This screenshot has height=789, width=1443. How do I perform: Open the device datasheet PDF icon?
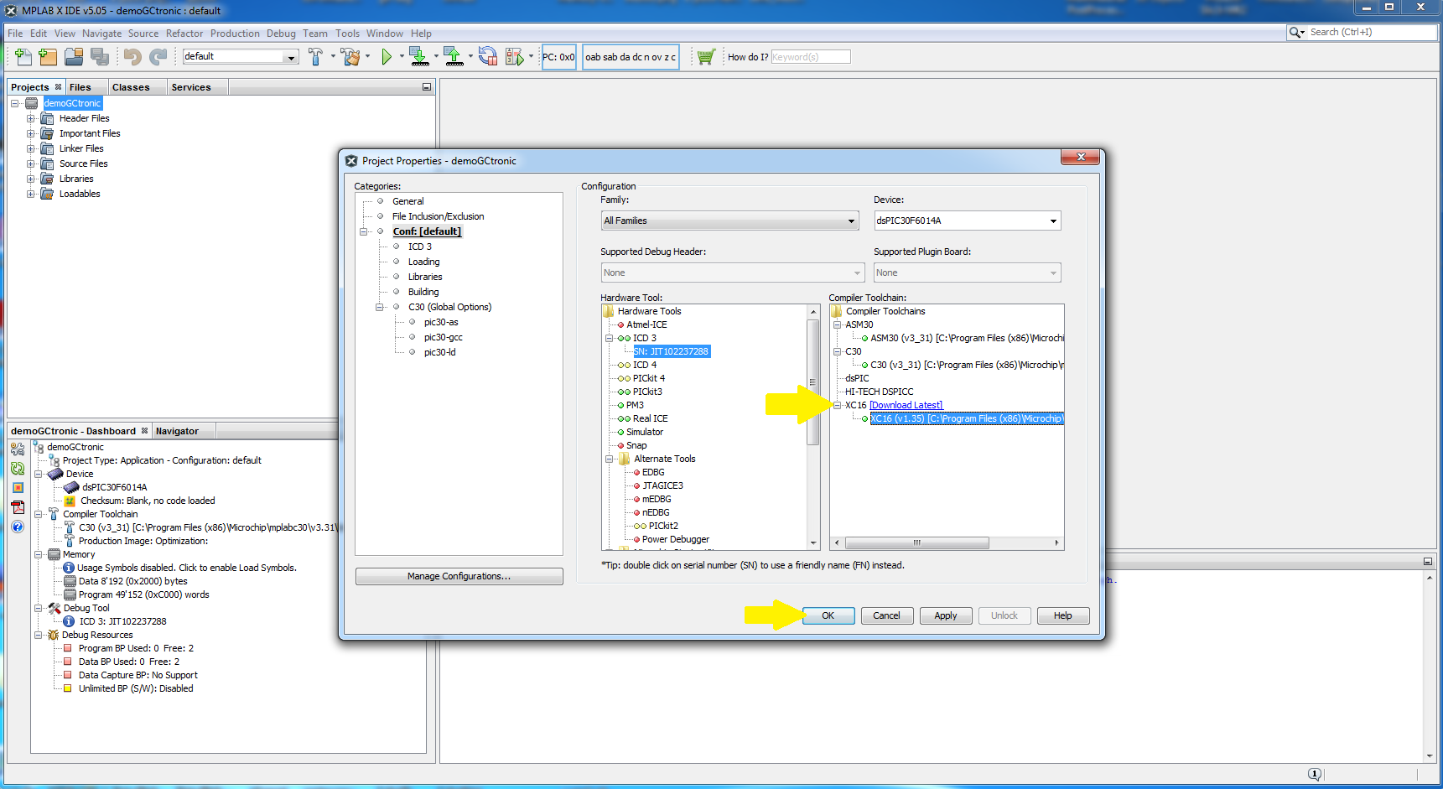18,507
